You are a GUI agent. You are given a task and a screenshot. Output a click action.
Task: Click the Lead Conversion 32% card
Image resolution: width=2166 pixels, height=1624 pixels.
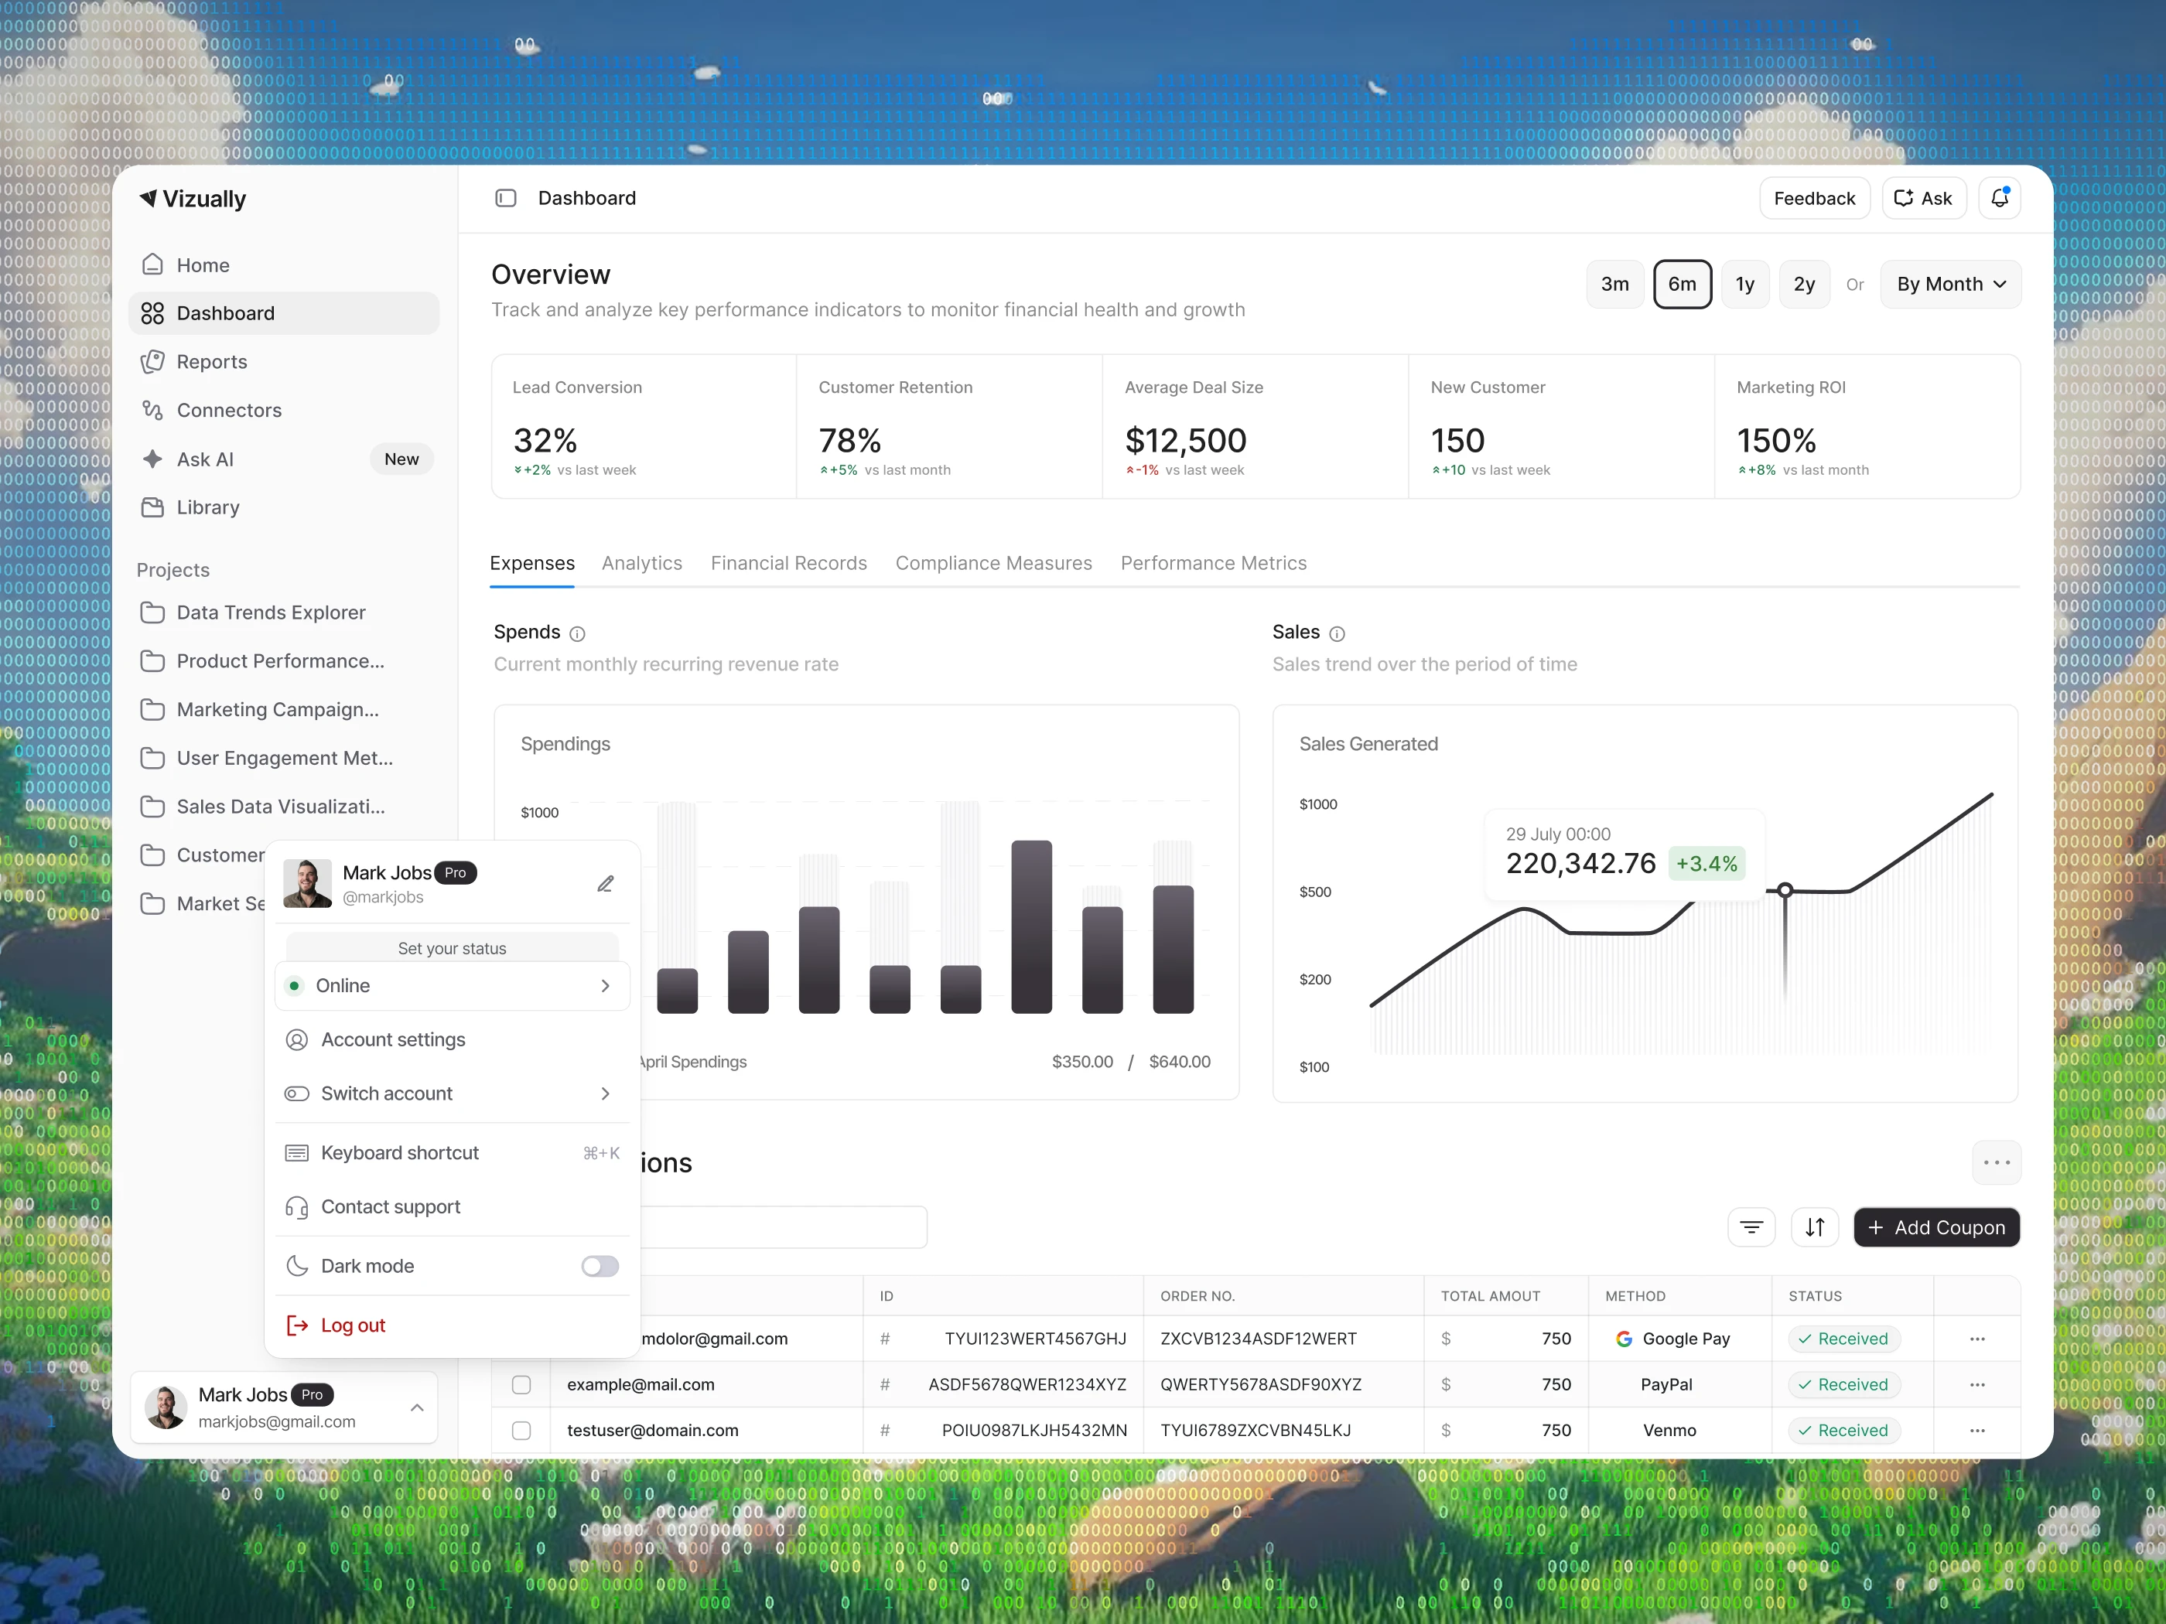point(644,427)
